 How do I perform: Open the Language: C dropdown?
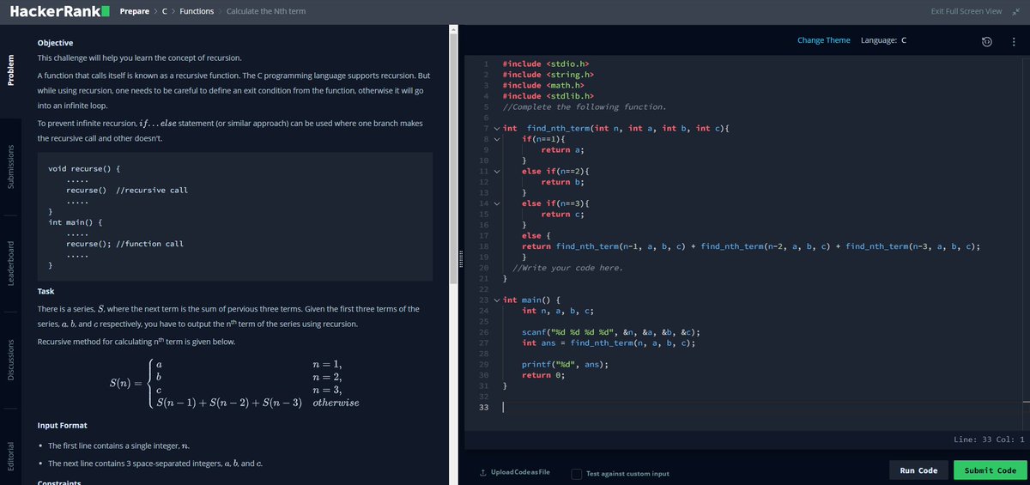point(883,40)
